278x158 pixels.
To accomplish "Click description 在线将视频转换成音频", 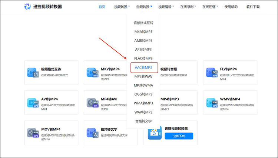I will (x=174, y=75).
